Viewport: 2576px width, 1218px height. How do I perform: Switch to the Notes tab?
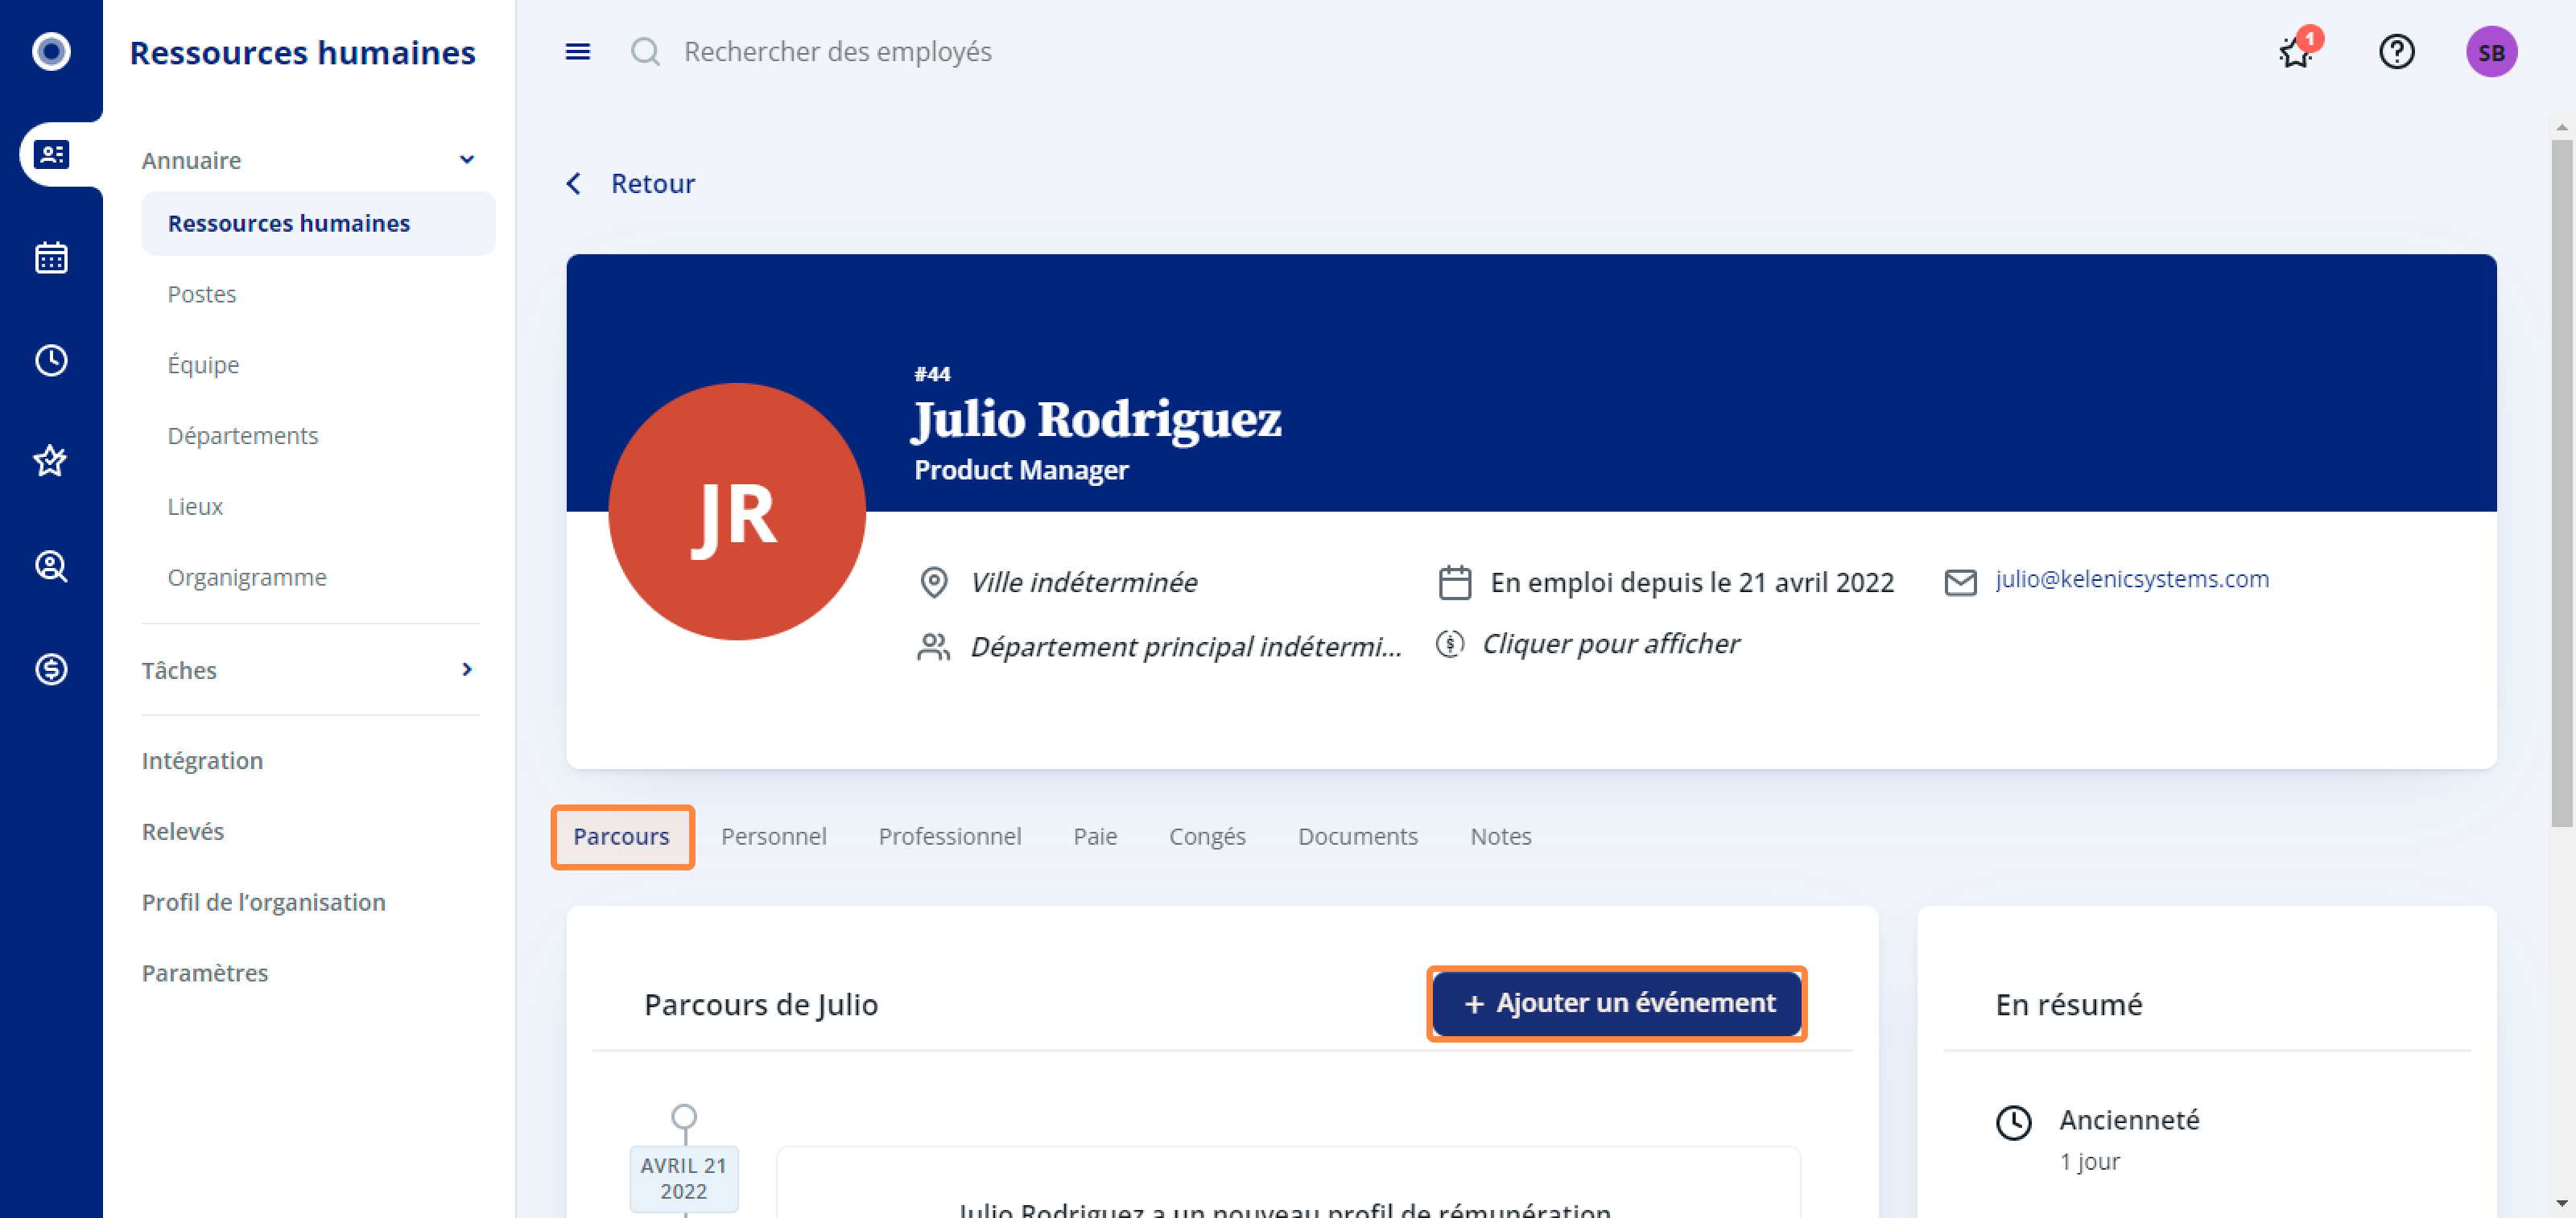tap(1500, 837)
